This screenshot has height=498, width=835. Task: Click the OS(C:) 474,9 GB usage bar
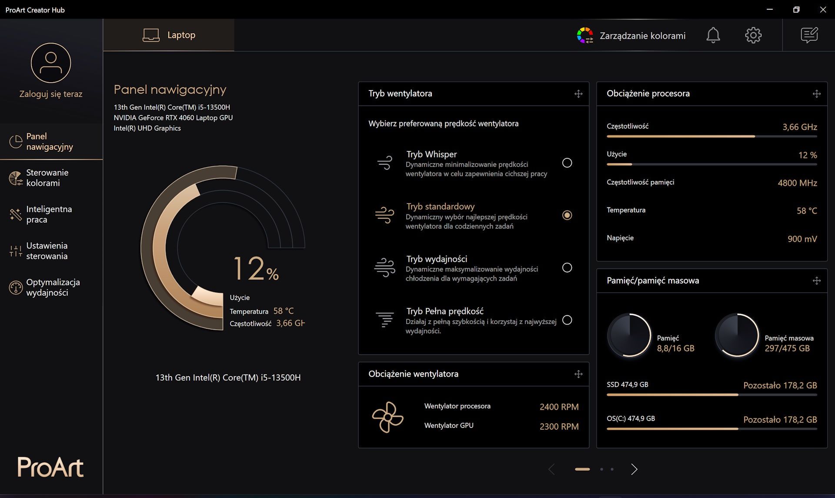coord(712,429)
